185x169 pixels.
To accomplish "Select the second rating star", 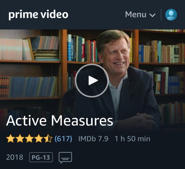I will coord(20,139).
